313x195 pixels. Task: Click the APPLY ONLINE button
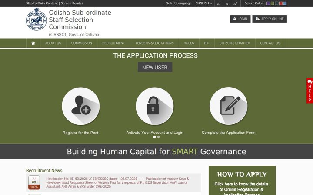coord(270,19)
